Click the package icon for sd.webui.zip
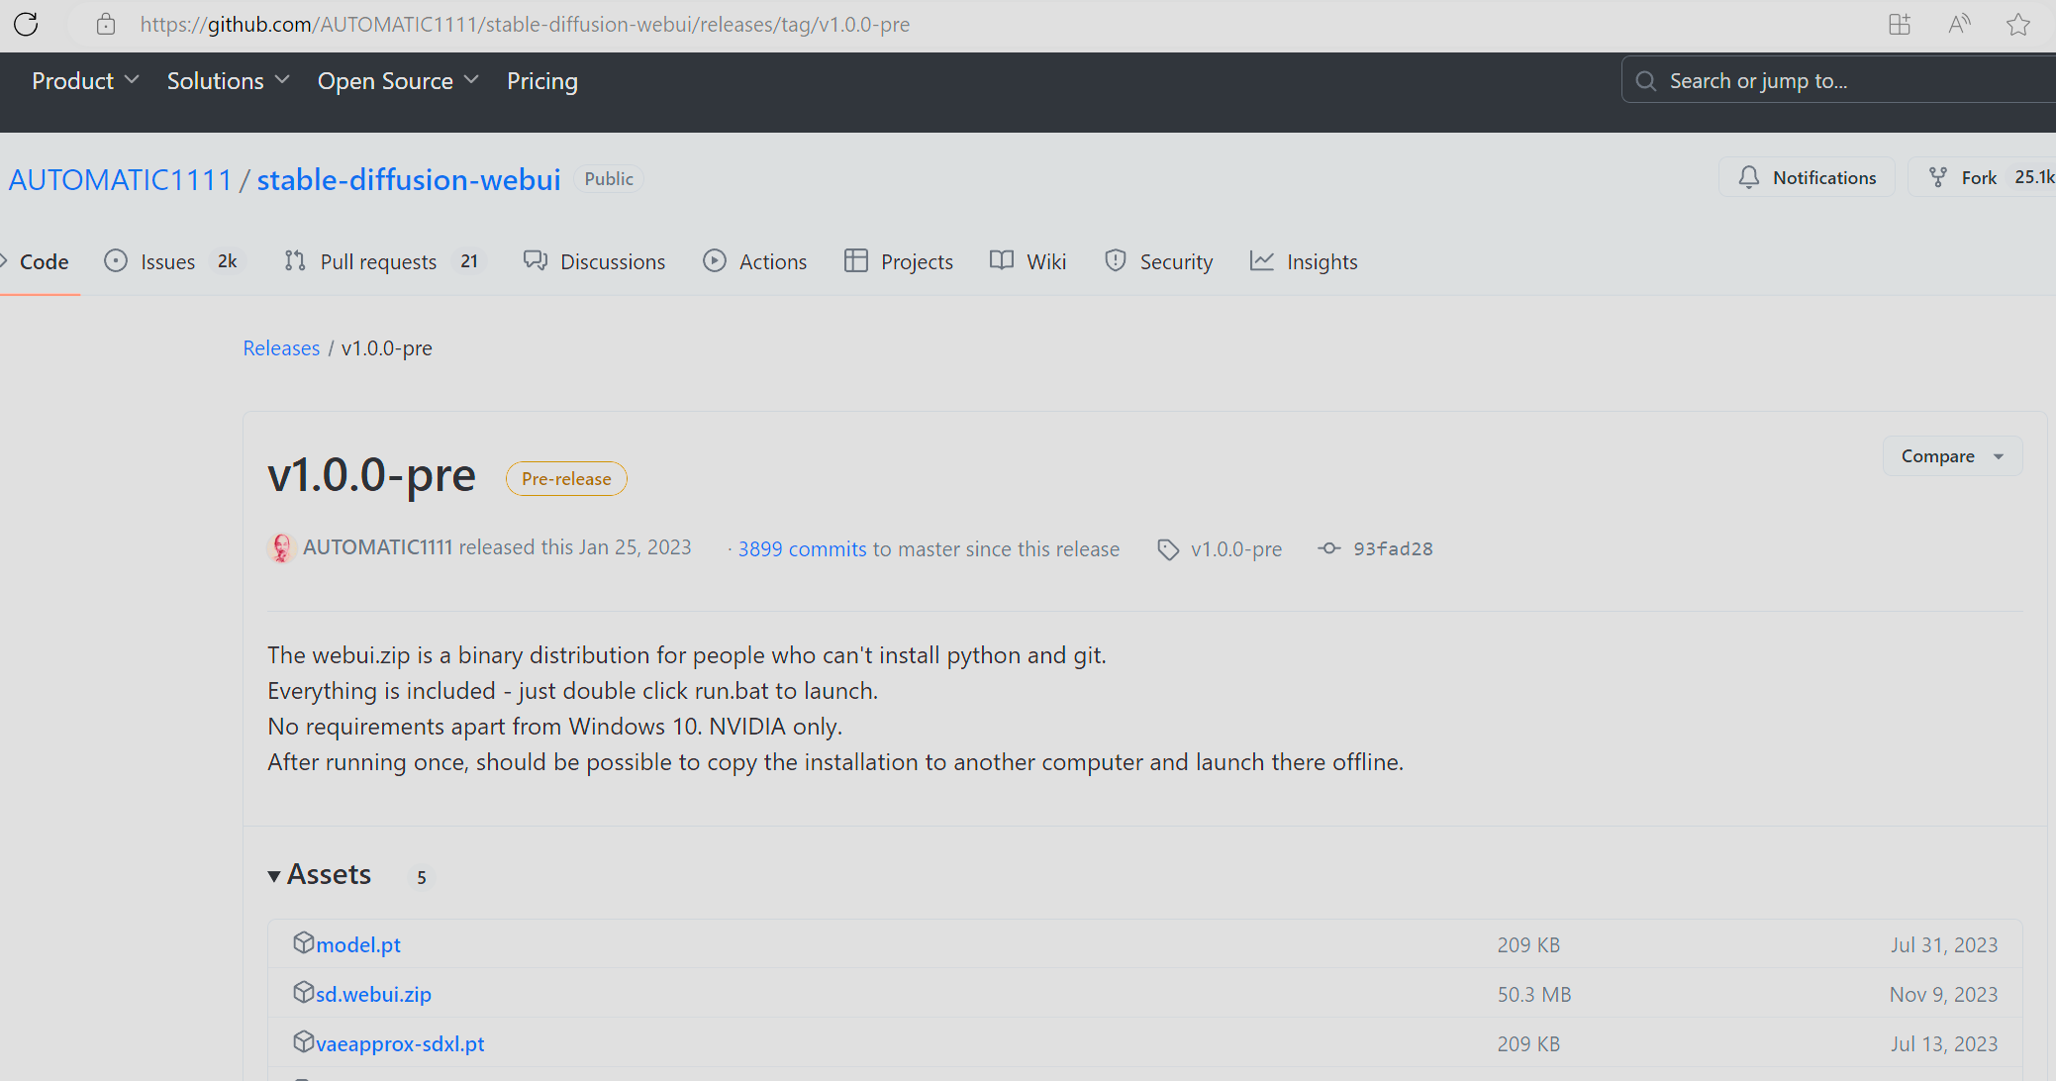 tap(303, 992)
